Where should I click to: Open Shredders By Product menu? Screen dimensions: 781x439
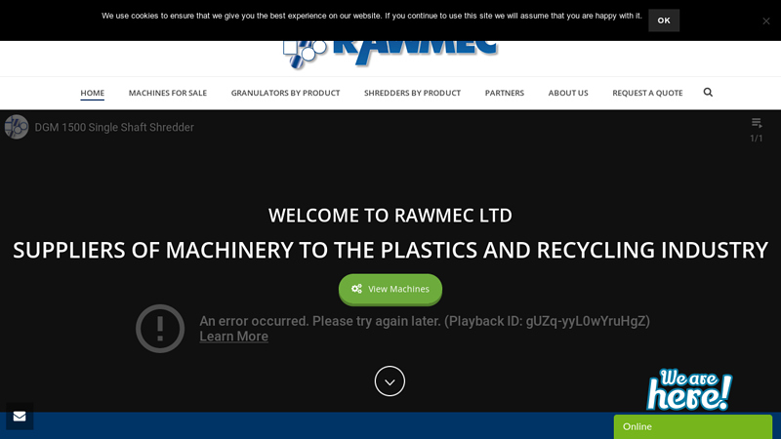point(412,93)
